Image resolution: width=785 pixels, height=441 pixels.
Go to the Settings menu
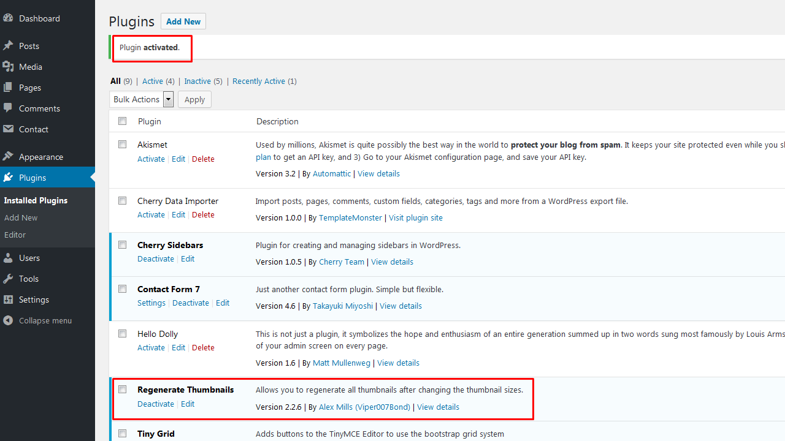click(34, 300)
